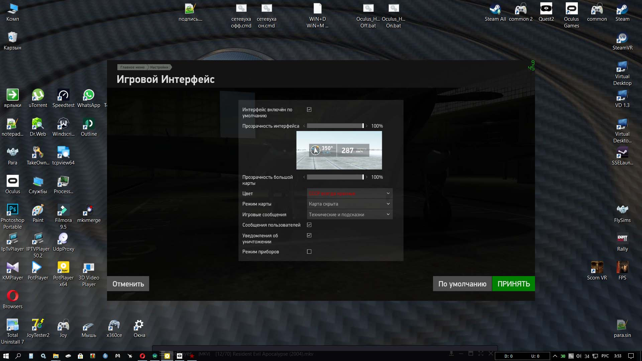Viewport: 642px width, 361px height.
Task: Open the Oculus_H... On.bat file icon
Action: tap(394, 15)
